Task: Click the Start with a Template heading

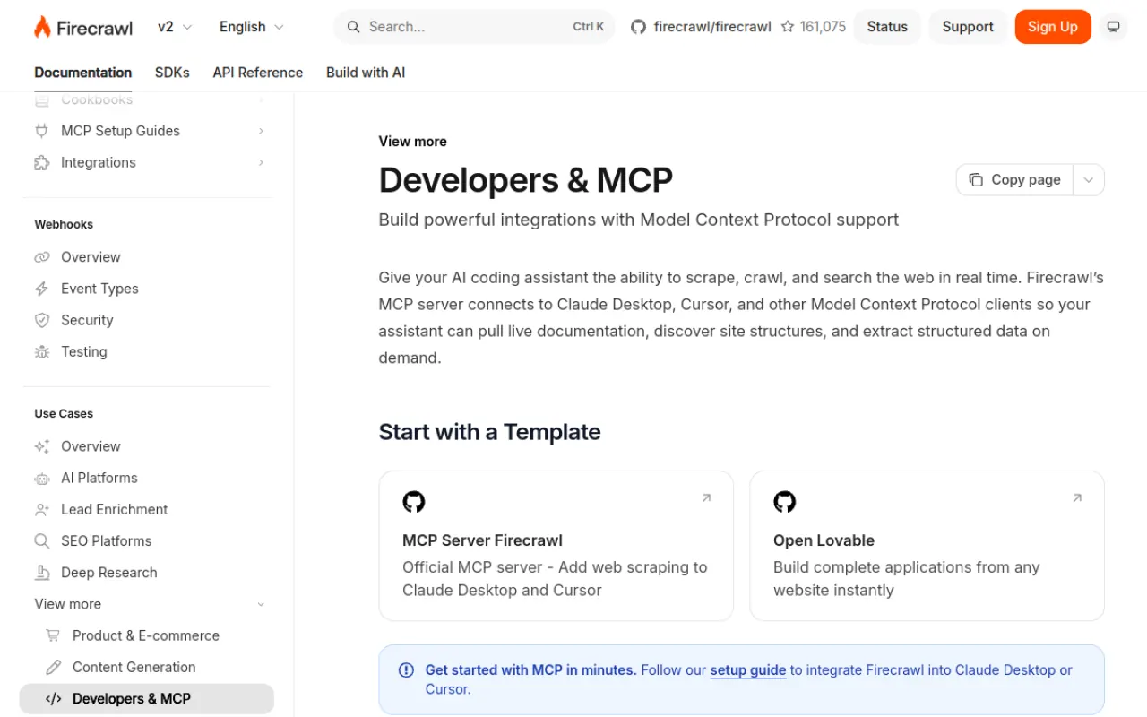Action: (490, 432)
